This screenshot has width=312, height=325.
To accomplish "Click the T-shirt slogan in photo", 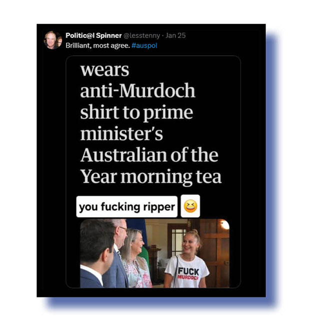I will point(188,274).
